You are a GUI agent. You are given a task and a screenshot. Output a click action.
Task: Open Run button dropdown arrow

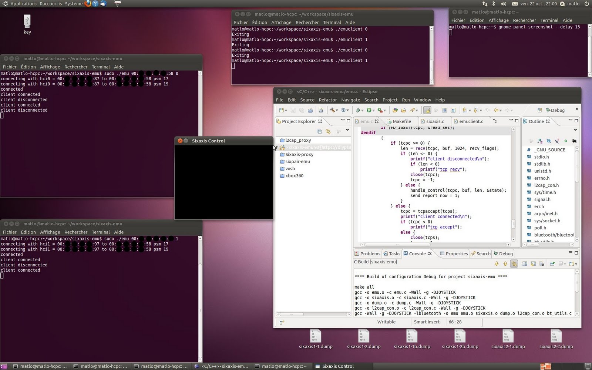[373, 111]
